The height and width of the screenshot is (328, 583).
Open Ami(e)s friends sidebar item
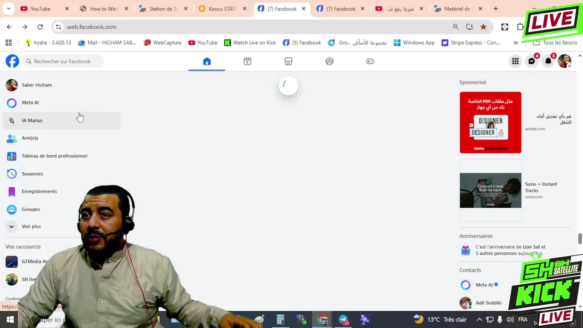pyautogui.click(x=62, y=138)
